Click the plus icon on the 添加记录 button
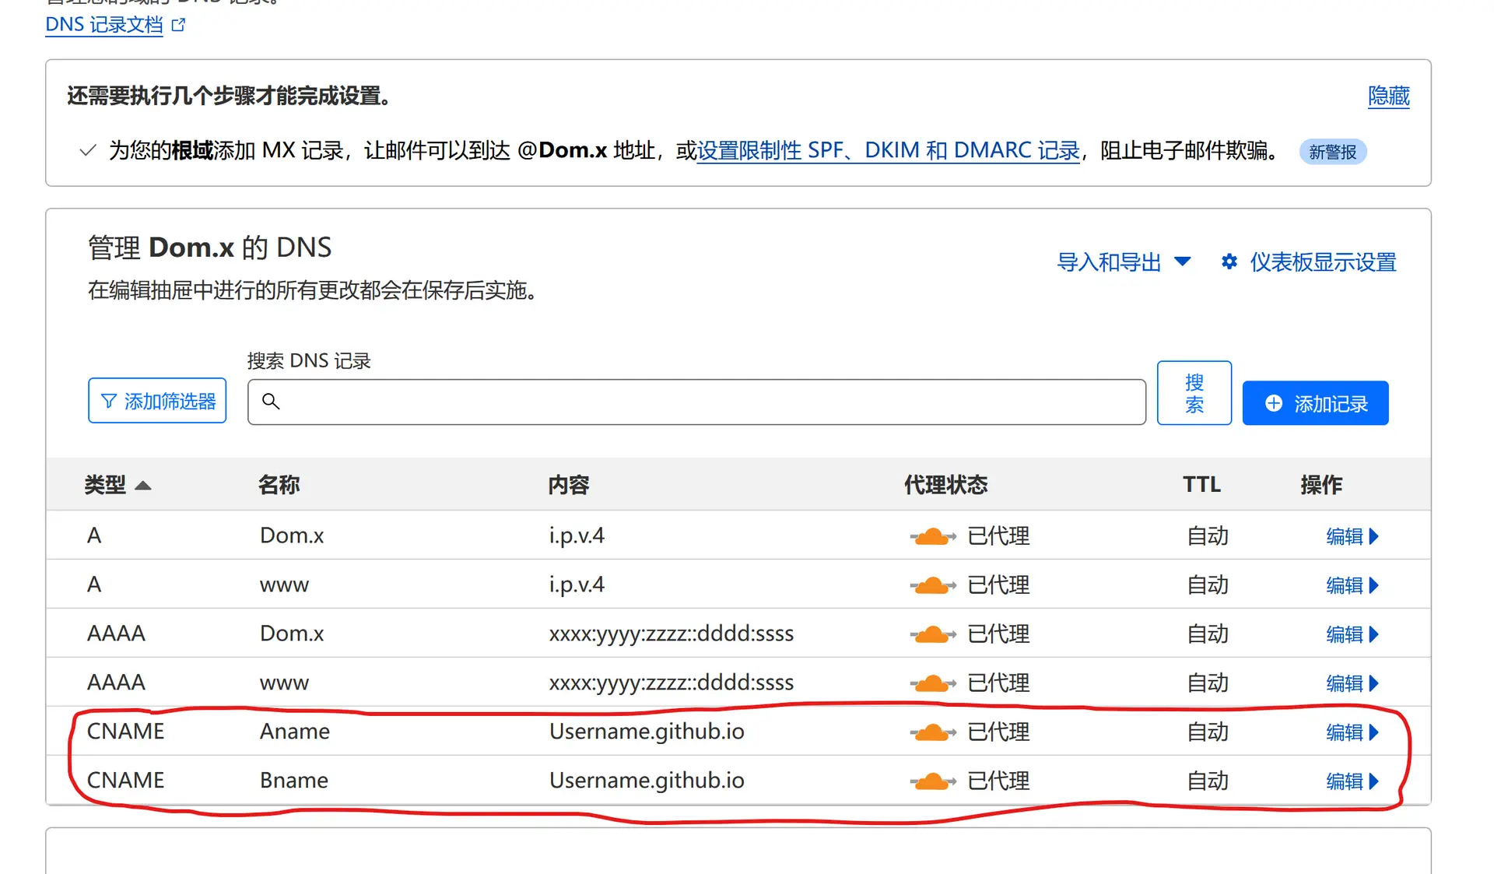The height and width of the screenshot is (874, 1494). [x=1273, y=403]
